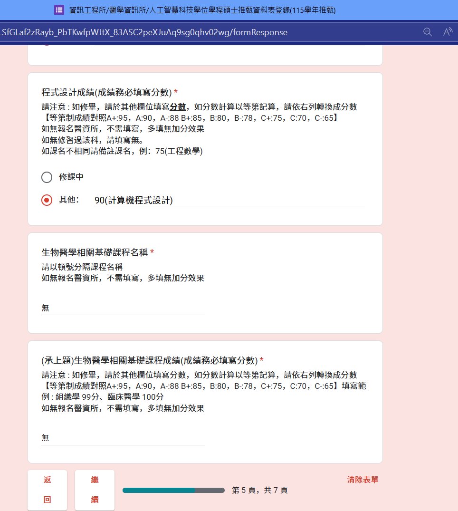Go back with the 返回 button
Screen dimensions: 458x511
coord(47,490)
